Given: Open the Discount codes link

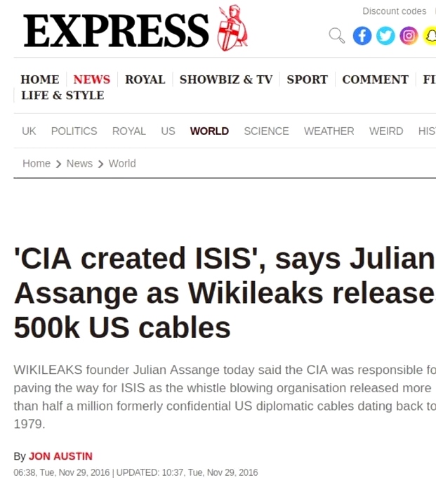Looking at the screenshot, I should [x=394, y=11].
